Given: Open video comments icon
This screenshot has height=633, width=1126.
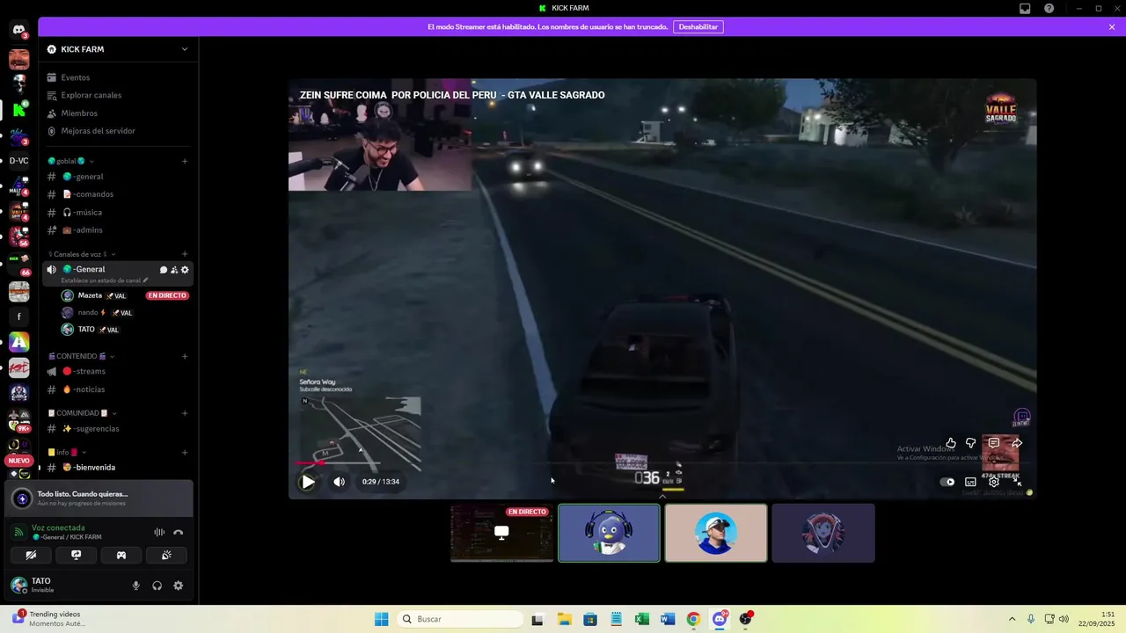Looking at the screenshot, I should coord(993,443).
